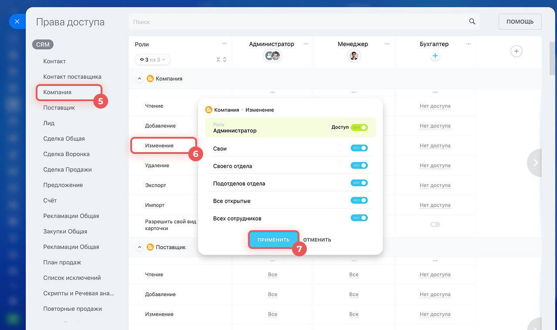
Task: Open Сделка Продажи in the sidebar
Action: [x=67, y=170]
